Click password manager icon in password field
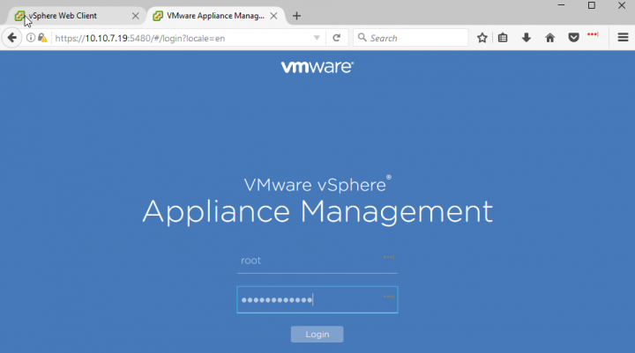 coord(388,298)
